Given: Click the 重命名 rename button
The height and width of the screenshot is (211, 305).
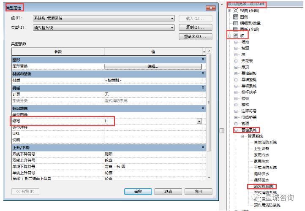Looking at the screenshot, I should tap(196, 37).
